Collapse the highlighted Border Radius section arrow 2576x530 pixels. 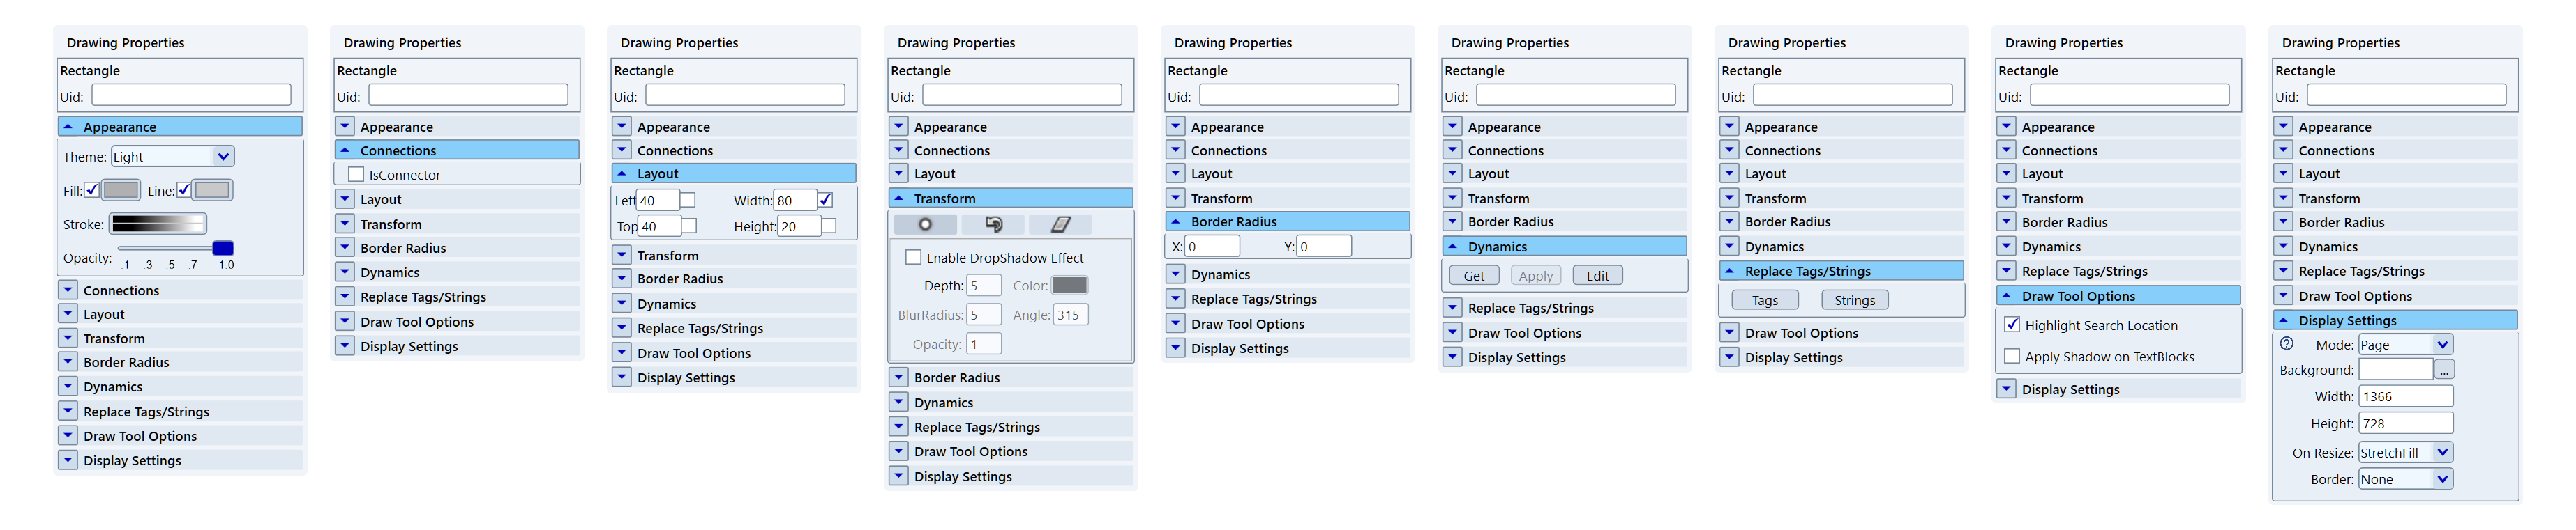[x=1176, y=221]
